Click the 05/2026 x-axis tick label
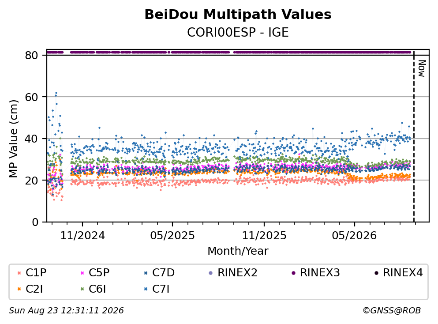 (354, 236)
